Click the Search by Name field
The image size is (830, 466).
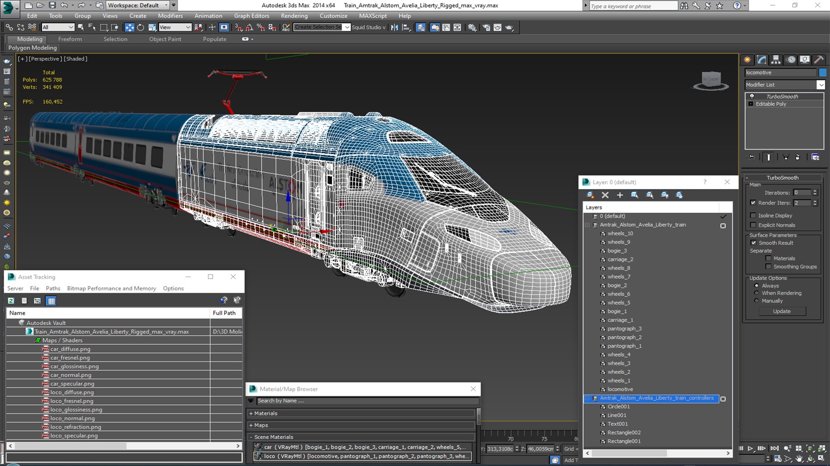coord(367,401)
